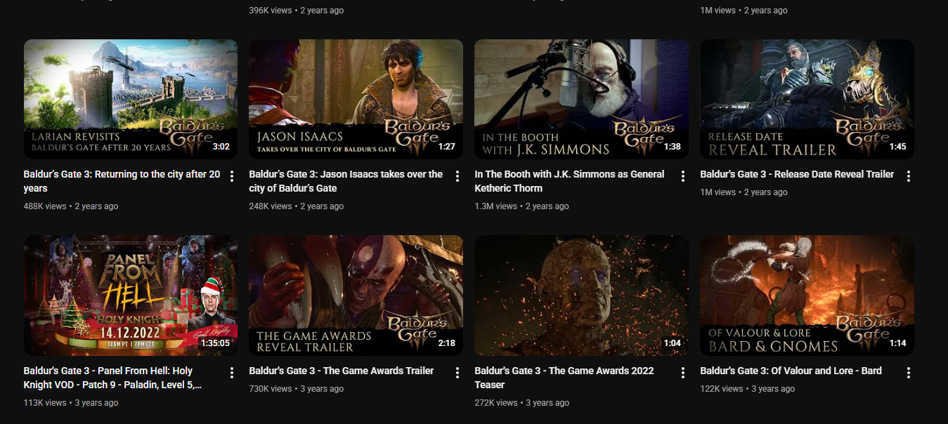Click the 1:14 duration badge
This screenshot has height=424, width=948.
pyautogui.click(x=898, y=343)
